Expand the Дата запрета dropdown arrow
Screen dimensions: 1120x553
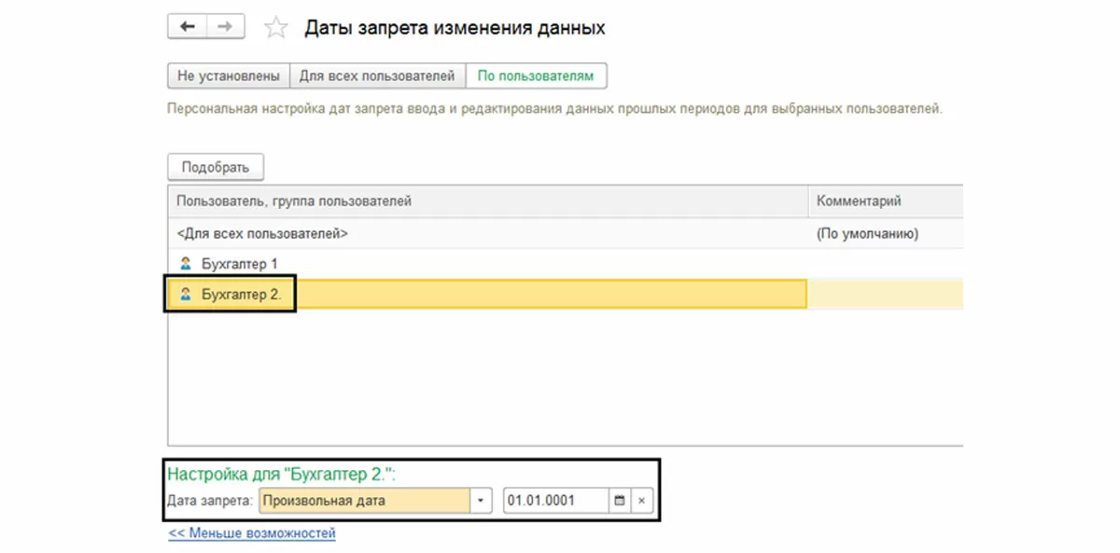481,501
